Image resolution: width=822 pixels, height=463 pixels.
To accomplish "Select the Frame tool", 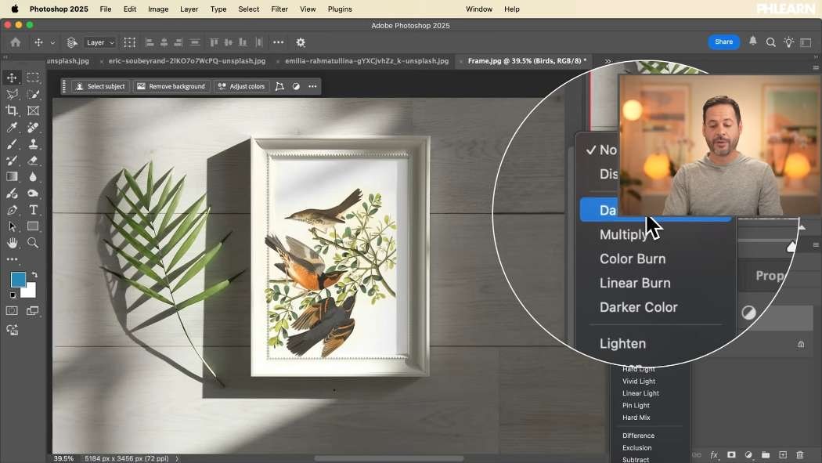I will (33, 110).
